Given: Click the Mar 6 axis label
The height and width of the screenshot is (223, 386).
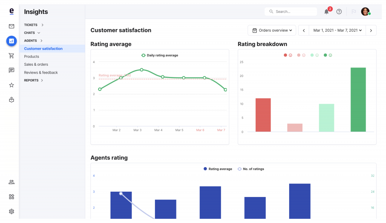Looking at the screenshot, I should (x=200, y=130).
